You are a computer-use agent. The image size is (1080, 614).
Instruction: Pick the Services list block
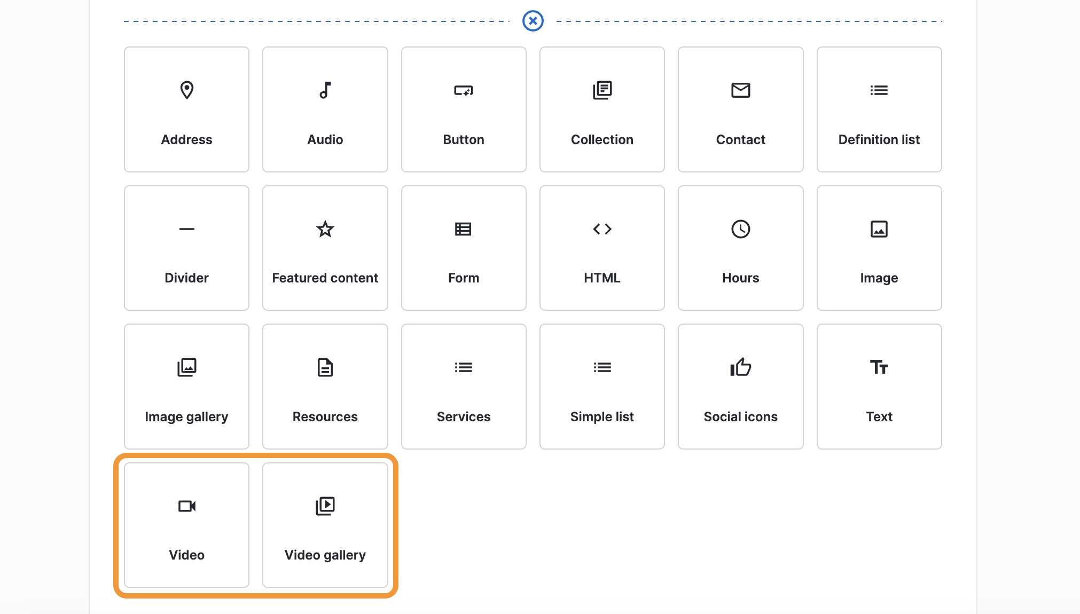click(463, 386)
